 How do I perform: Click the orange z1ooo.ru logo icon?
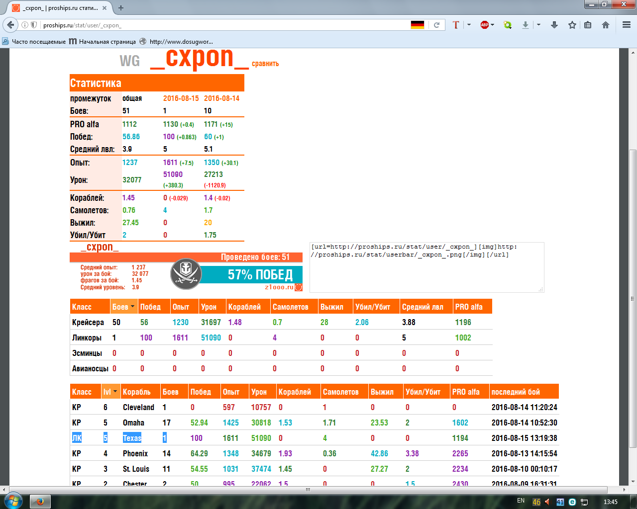coord(299,287)
